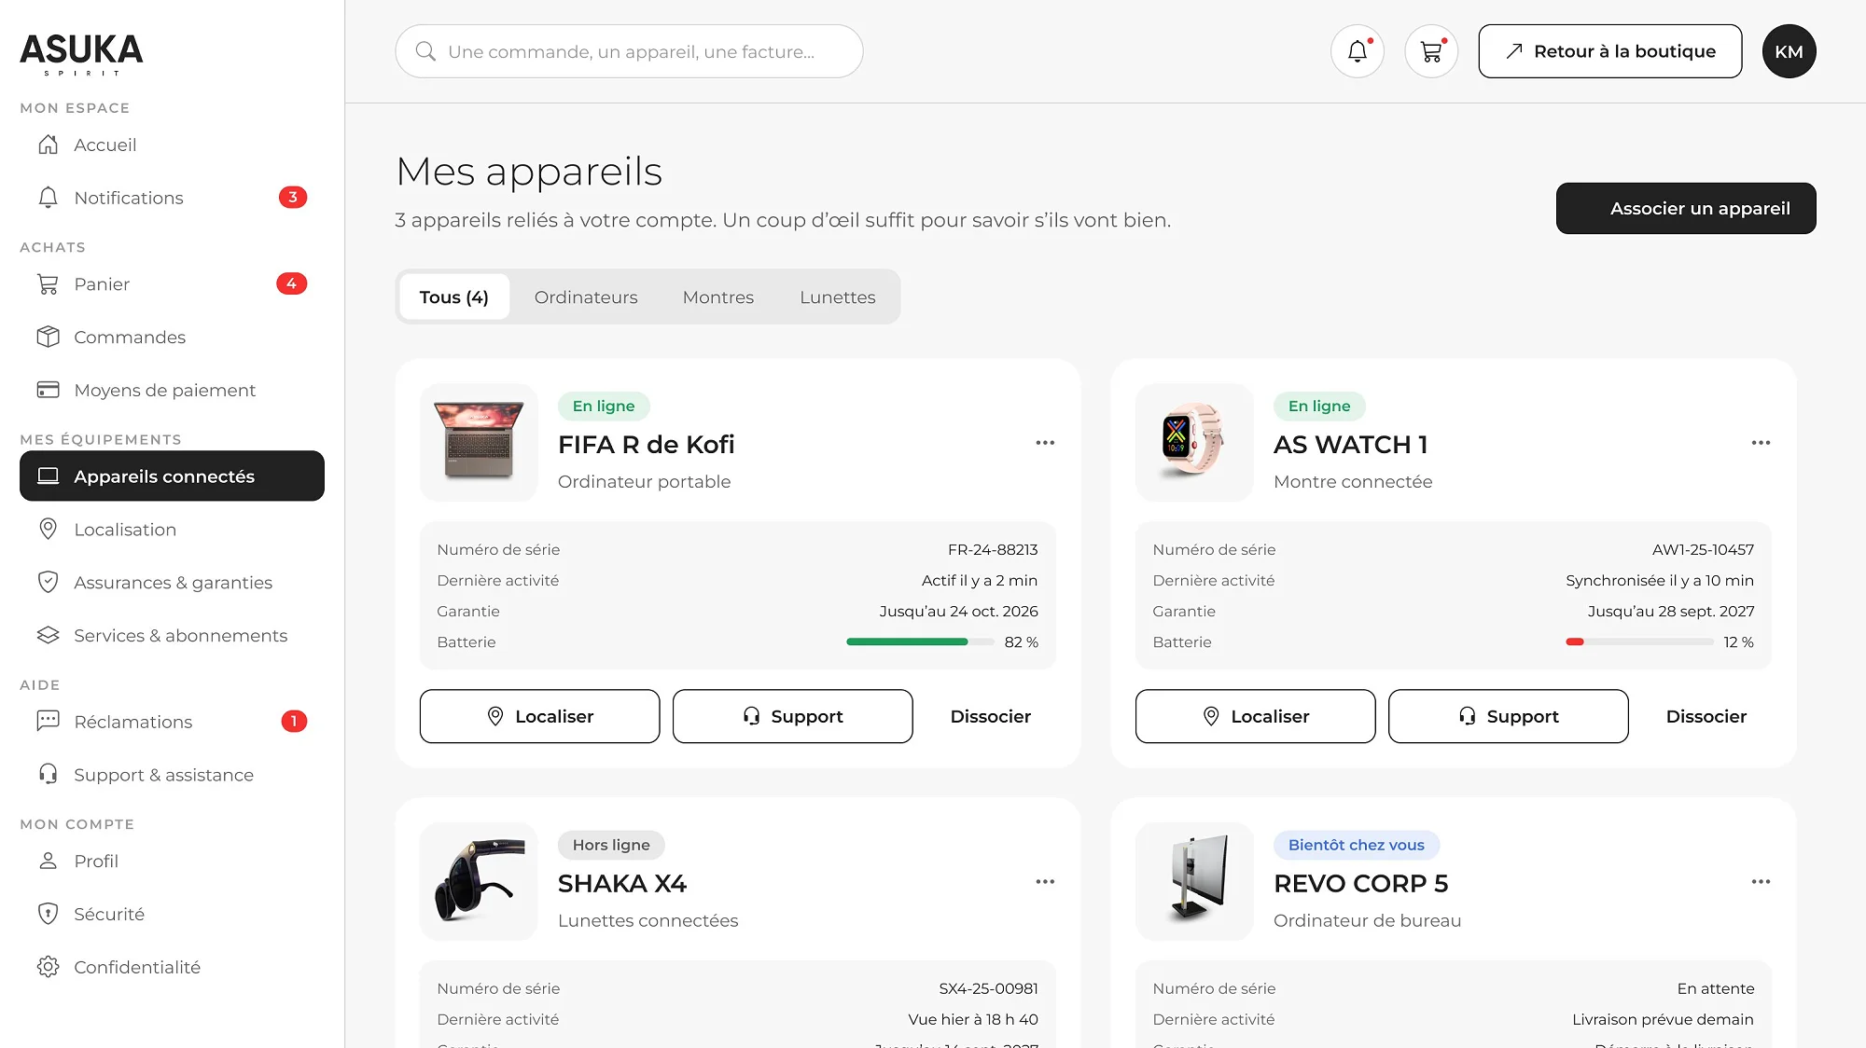
Task: Open Sécurité in the sidebar
Action: [172, 915]
